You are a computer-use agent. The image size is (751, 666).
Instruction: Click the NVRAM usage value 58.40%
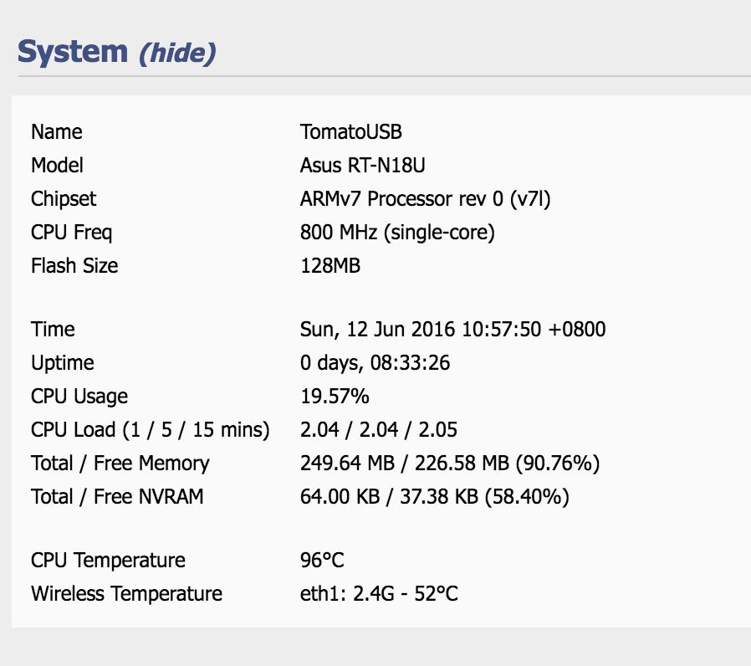tap(434, 497)
